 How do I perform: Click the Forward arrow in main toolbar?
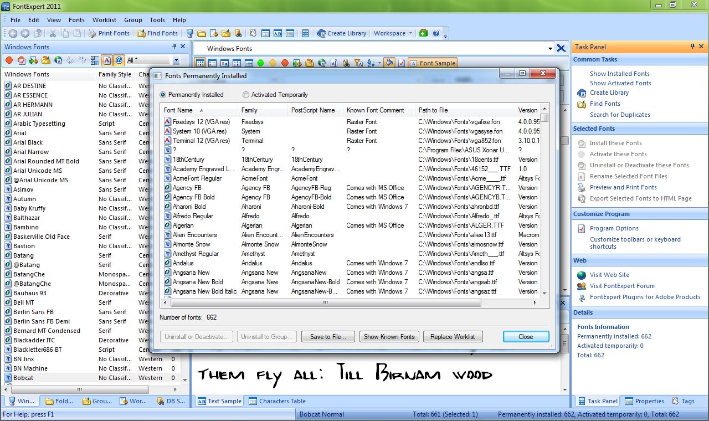coord(25,33)
